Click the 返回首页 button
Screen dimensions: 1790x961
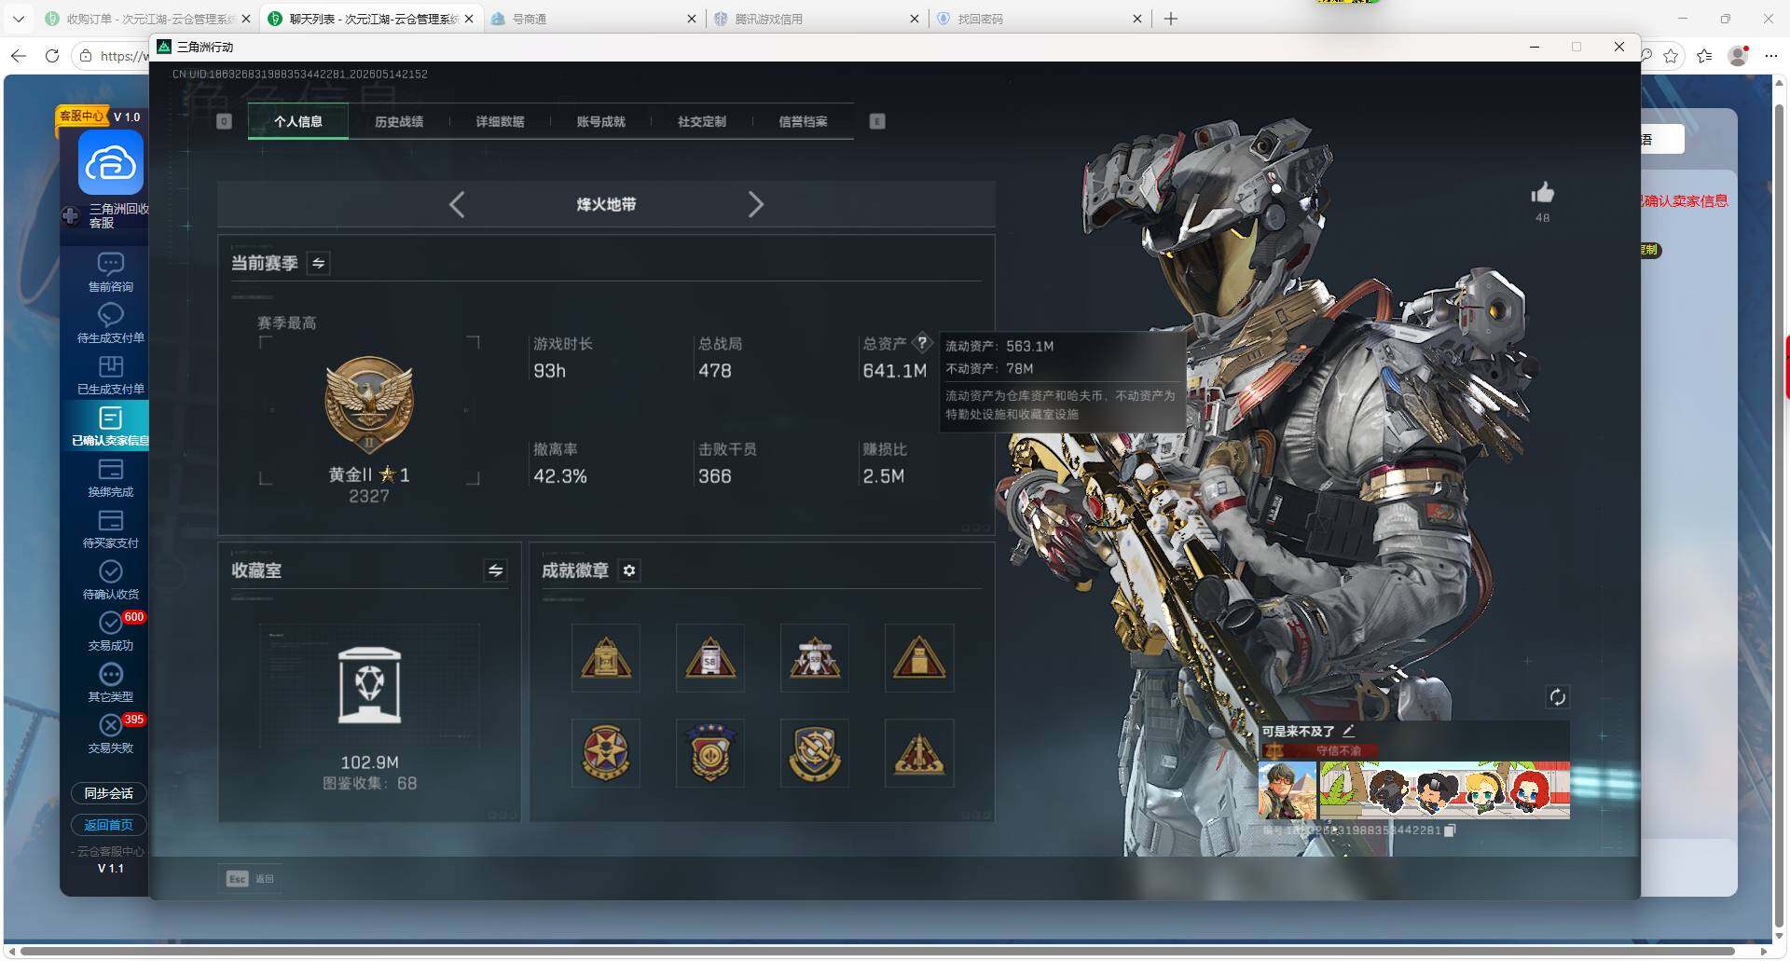pos(109,825)
